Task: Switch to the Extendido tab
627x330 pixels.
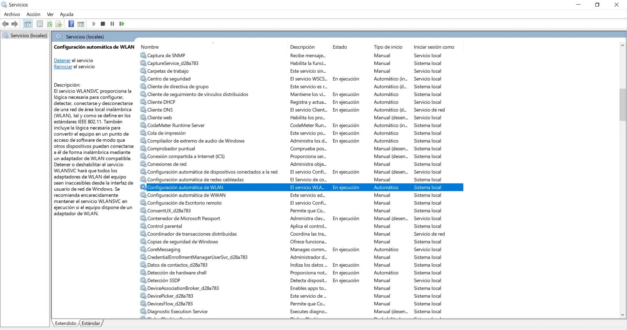Action: (x=66, y=323)
